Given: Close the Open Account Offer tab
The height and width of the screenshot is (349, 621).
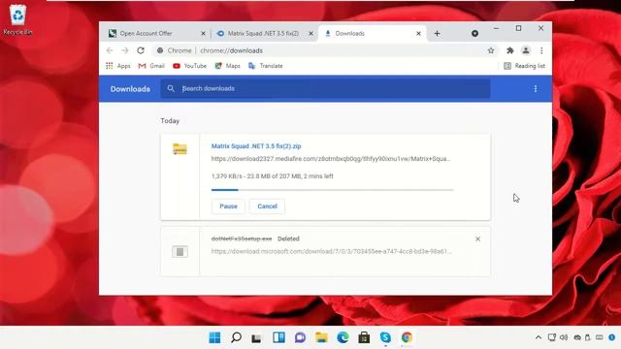Looking at the screenshot, I should (x=203, y=34).
